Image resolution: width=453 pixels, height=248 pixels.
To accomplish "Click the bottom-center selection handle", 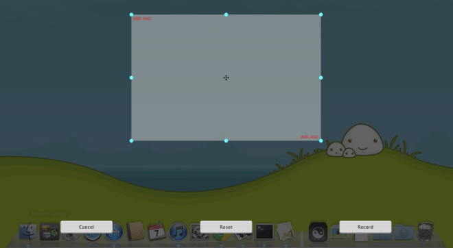I will 226,140.
